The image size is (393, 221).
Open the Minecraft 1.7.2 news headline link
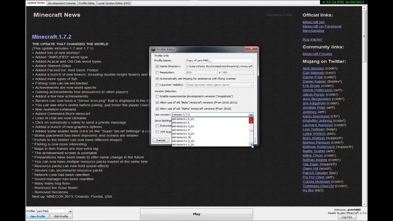pos(52,37)
